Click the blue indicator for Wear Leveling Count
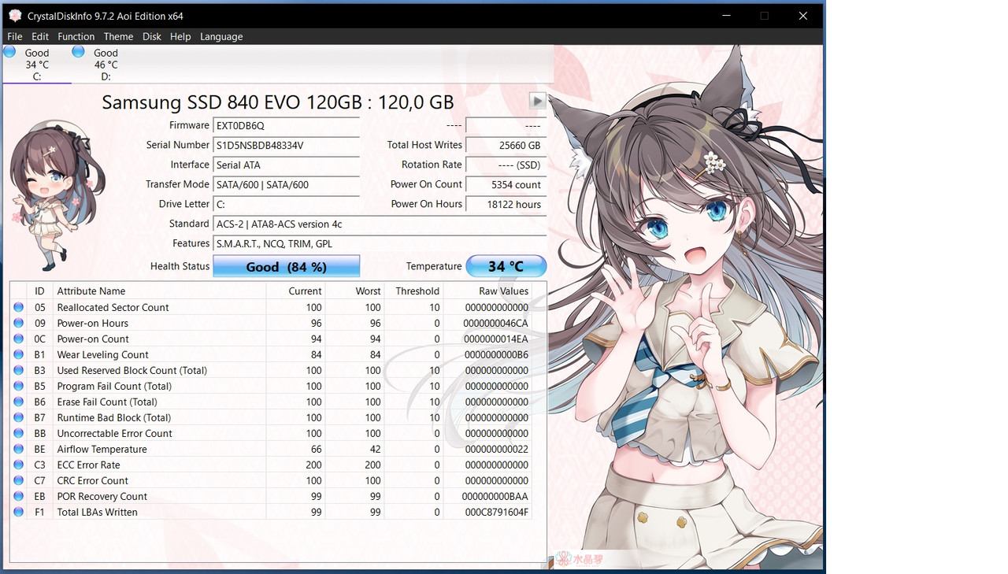 point(18,354)
